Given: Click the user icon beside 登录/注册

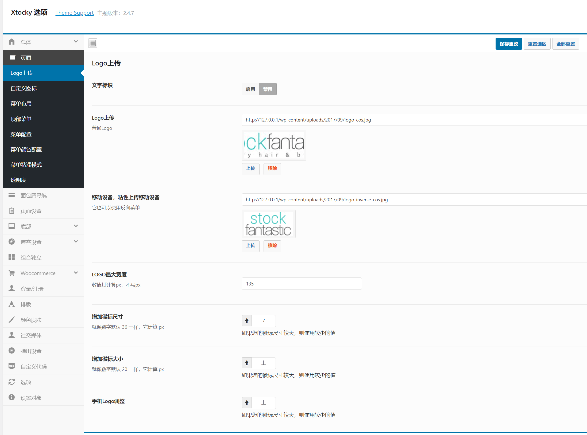Looking at the screenshot, I should point(11,288).
